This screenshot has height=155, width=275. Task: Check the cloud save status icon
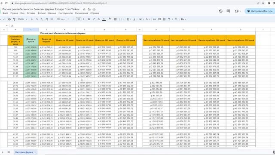click(94, 9)
